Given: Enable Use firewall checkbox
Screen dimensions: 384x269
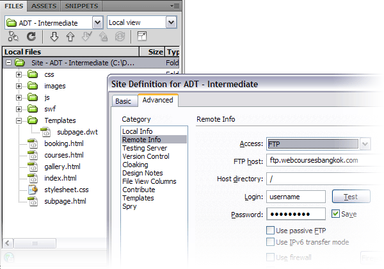Looking at the screenshot, I should click(270, 257).
